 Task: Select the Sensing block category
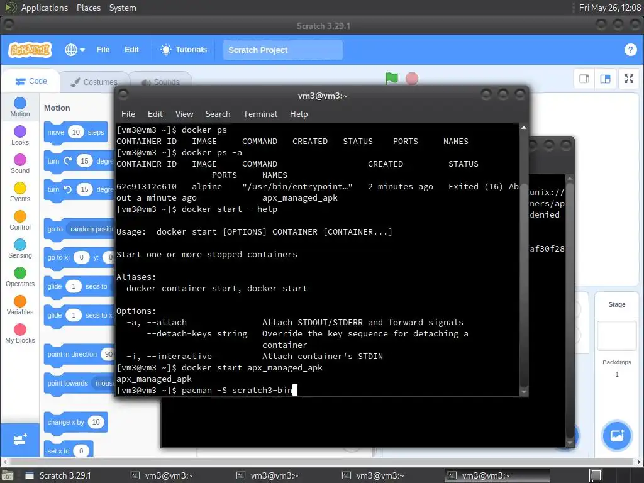19,249
